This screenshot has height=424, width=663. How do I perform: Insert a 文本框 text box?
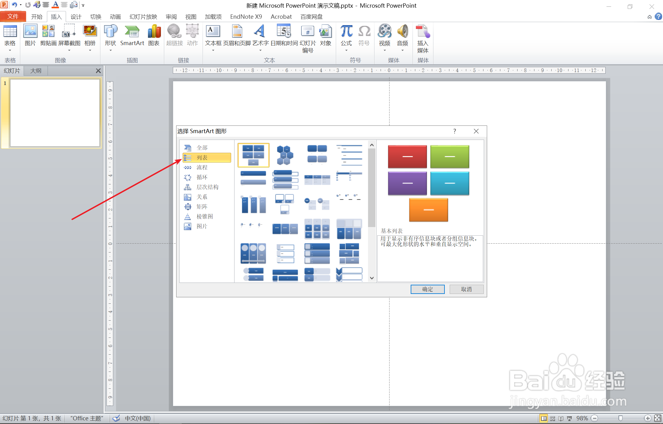[x=213, y=36]
